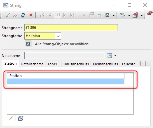Click the single checkmark apply icon
Screen dimensions: 153x128
pos(8,15)
